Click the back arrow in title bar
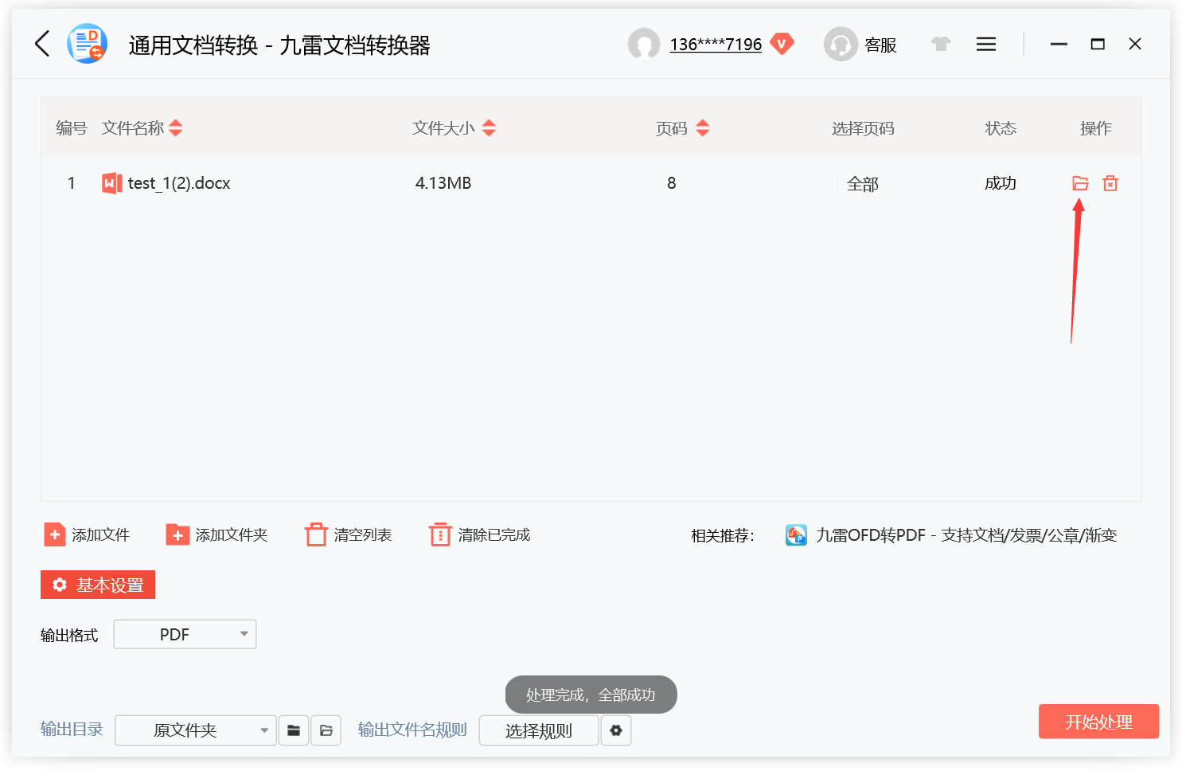1182x771 pixels. coord(43,44)
